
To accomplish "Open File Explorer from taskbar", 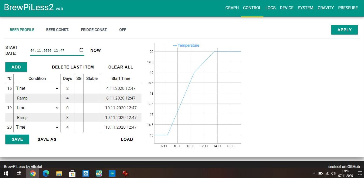I will coord(59,173).
